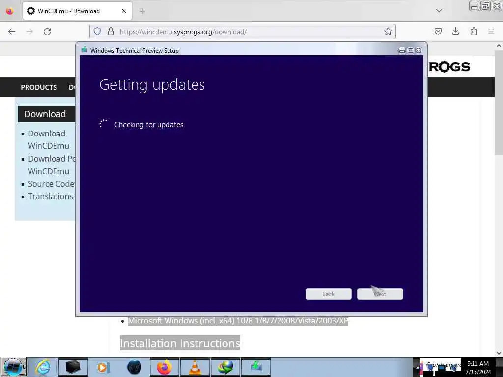Minimize the Windows Technical Preview Setup window

pyautogui.click(x=402, y=51)
